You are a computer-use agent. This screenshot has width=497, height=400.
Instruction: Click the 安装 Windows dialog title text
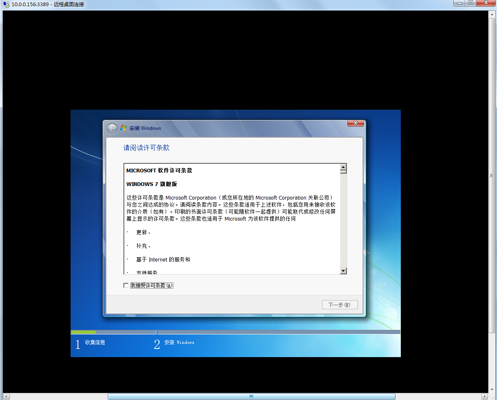145,128
